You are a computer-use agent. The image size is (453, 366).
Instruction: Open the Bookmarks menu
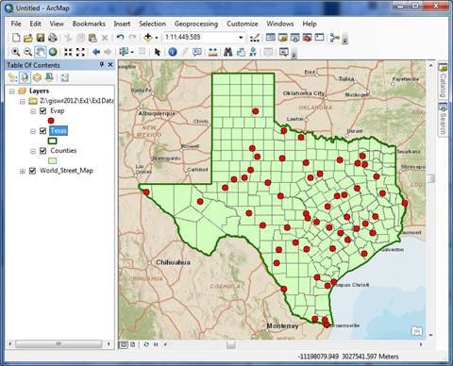click(x=89, y=24)
